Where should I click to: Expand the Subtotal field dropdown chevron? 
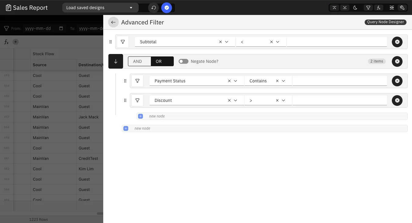[x=227, y=42]
